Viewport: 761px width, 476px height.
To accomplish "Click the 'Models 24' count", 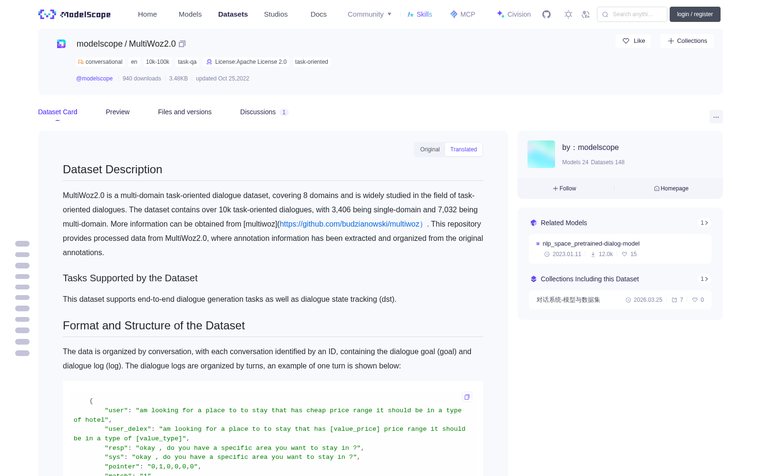I will [575, 162].
